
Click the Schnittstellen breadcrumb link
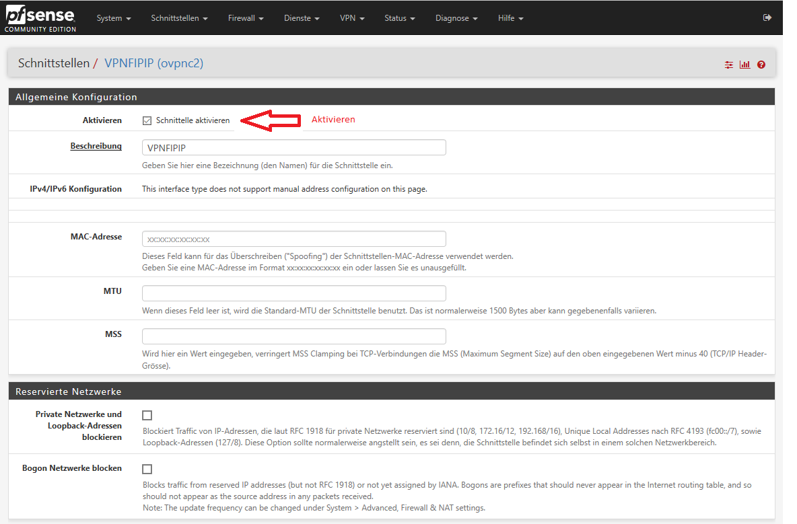point(54,63)
